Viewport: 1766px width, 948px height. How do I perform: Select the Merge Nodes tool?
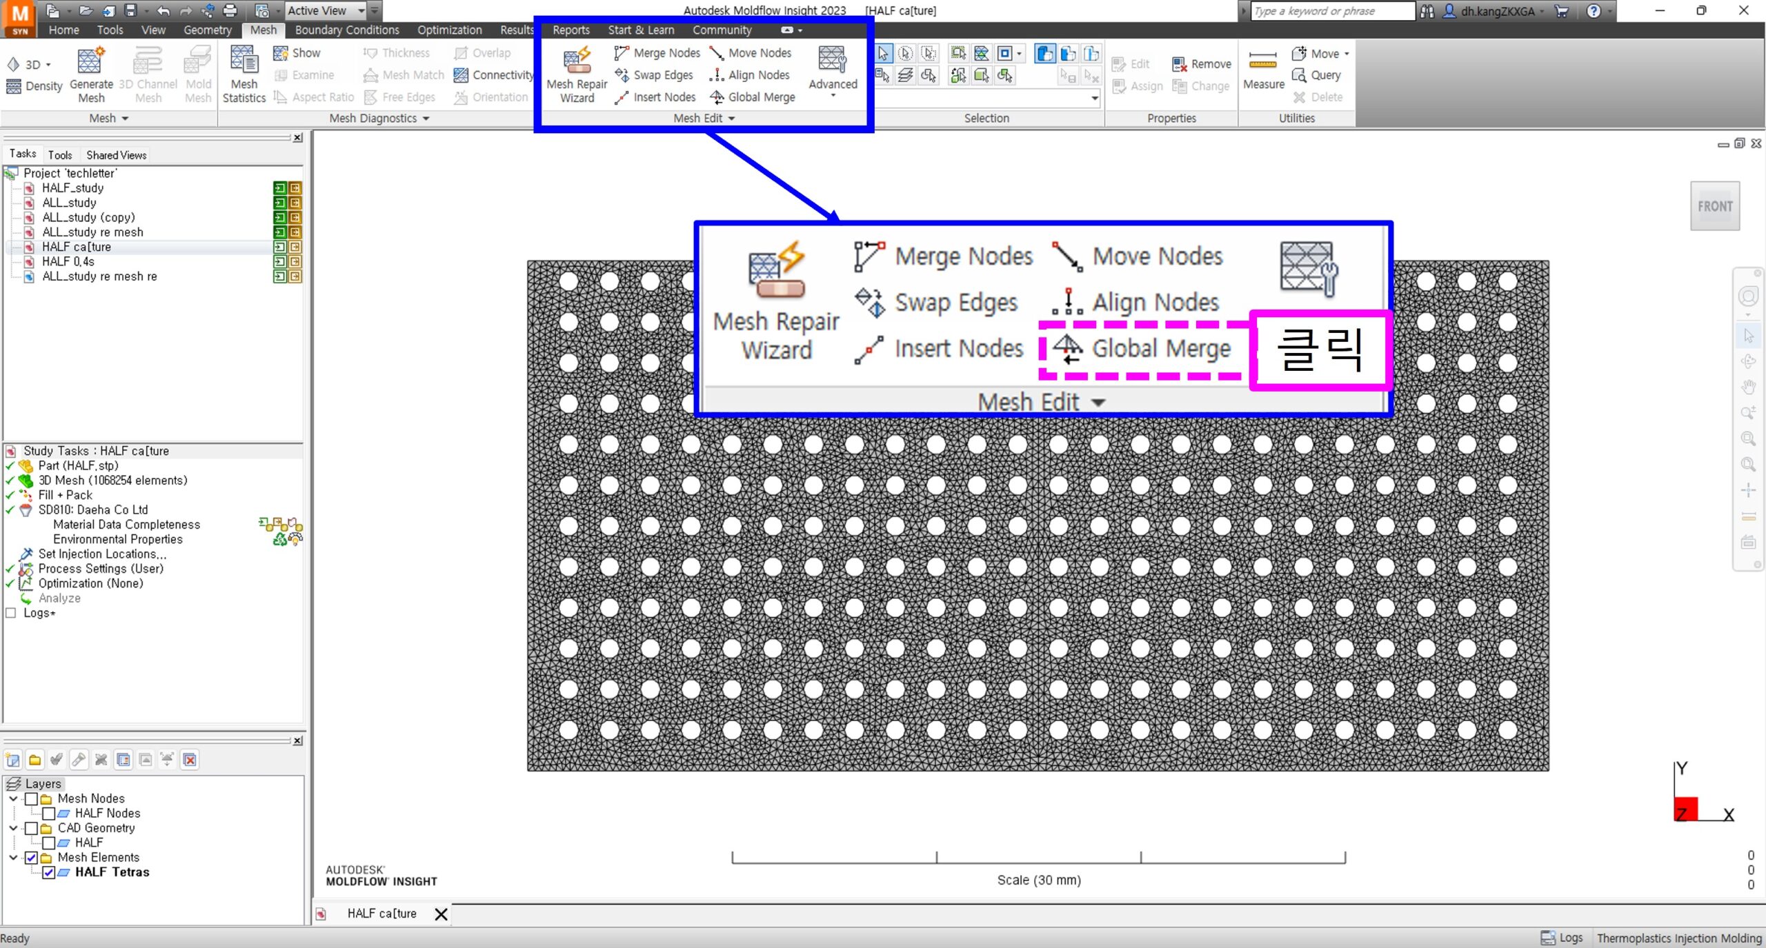click(657, 53)
